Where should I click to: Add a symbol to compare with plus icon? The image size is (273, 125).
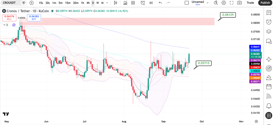(31, 3)
